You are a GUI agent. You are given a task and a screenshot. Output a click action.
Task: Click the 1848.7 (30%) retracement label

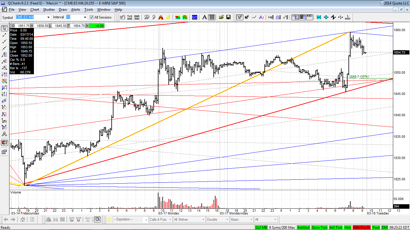[x=359, y=77]
